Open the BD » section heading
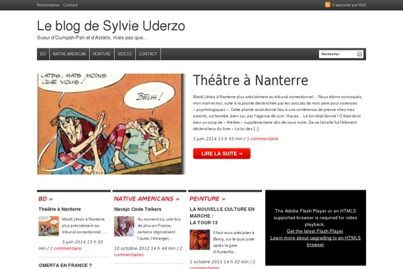Screen dimensions: 403x269 (45, 199)
